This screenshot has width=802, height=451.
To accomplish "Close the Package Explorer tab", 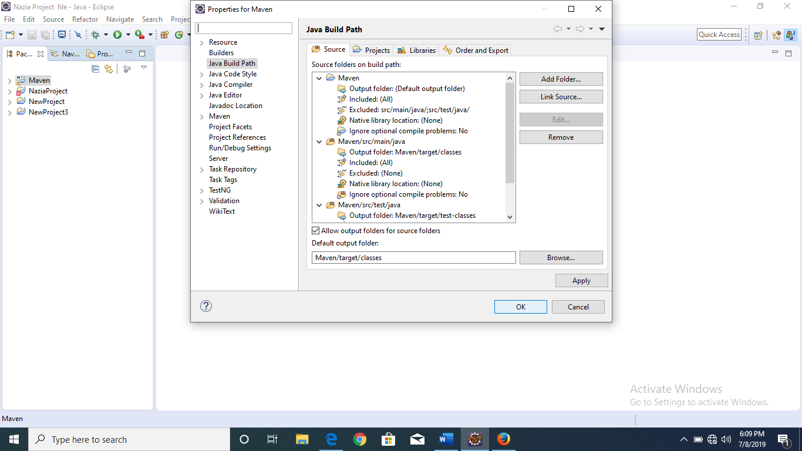I will coord(41,54).
